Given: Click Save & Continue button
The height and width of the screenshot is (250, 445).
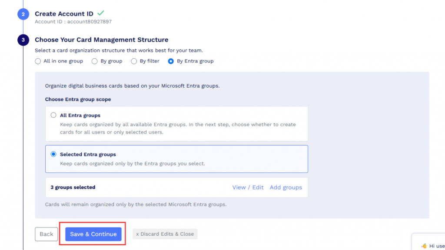Looking at the screenshot, I should 93,234.
